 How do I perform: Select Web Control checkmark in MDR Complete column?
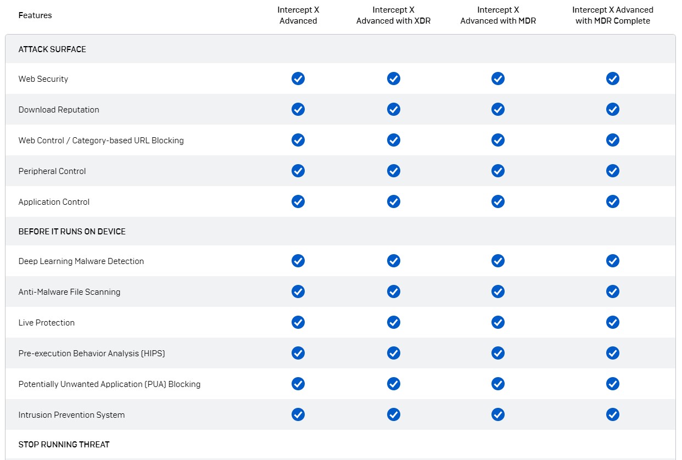tap(613, 140)
